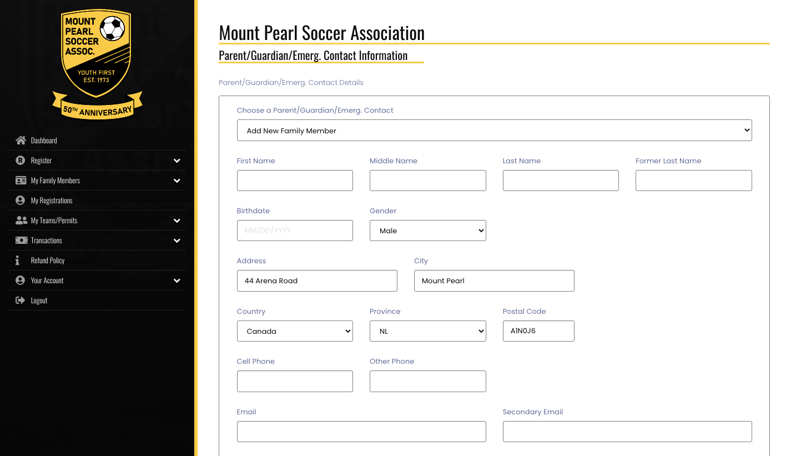Focus the Cell Phone field

coord(295,381)
